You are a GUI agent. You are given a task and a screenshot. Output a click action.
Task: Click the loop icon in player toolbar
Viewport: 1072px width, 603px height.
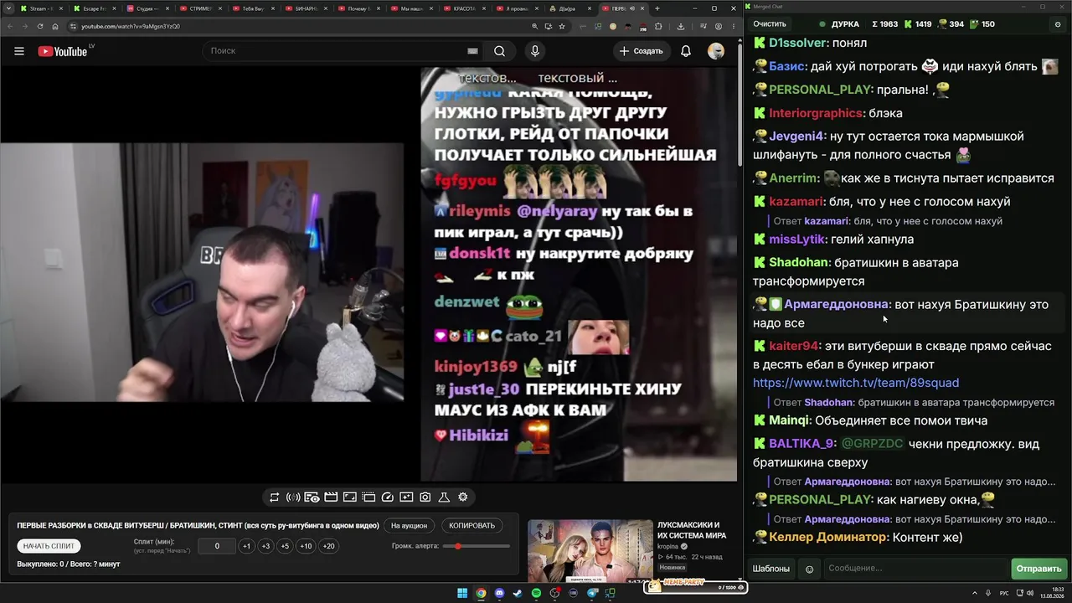[x=274, y=497]
